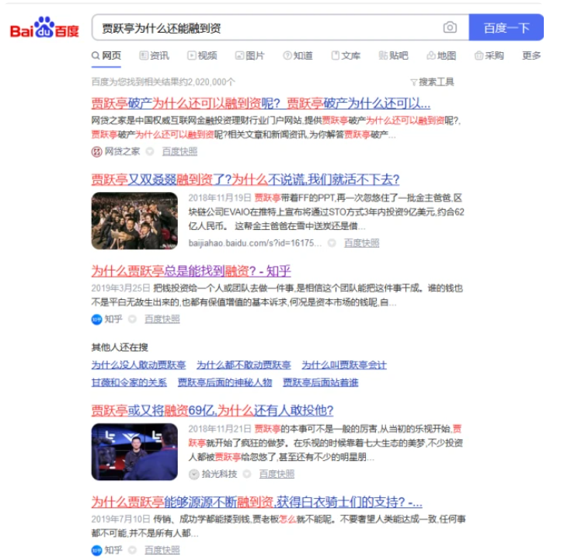Click the Baidu logo
571x558 pixels.
tap(44, 29)
